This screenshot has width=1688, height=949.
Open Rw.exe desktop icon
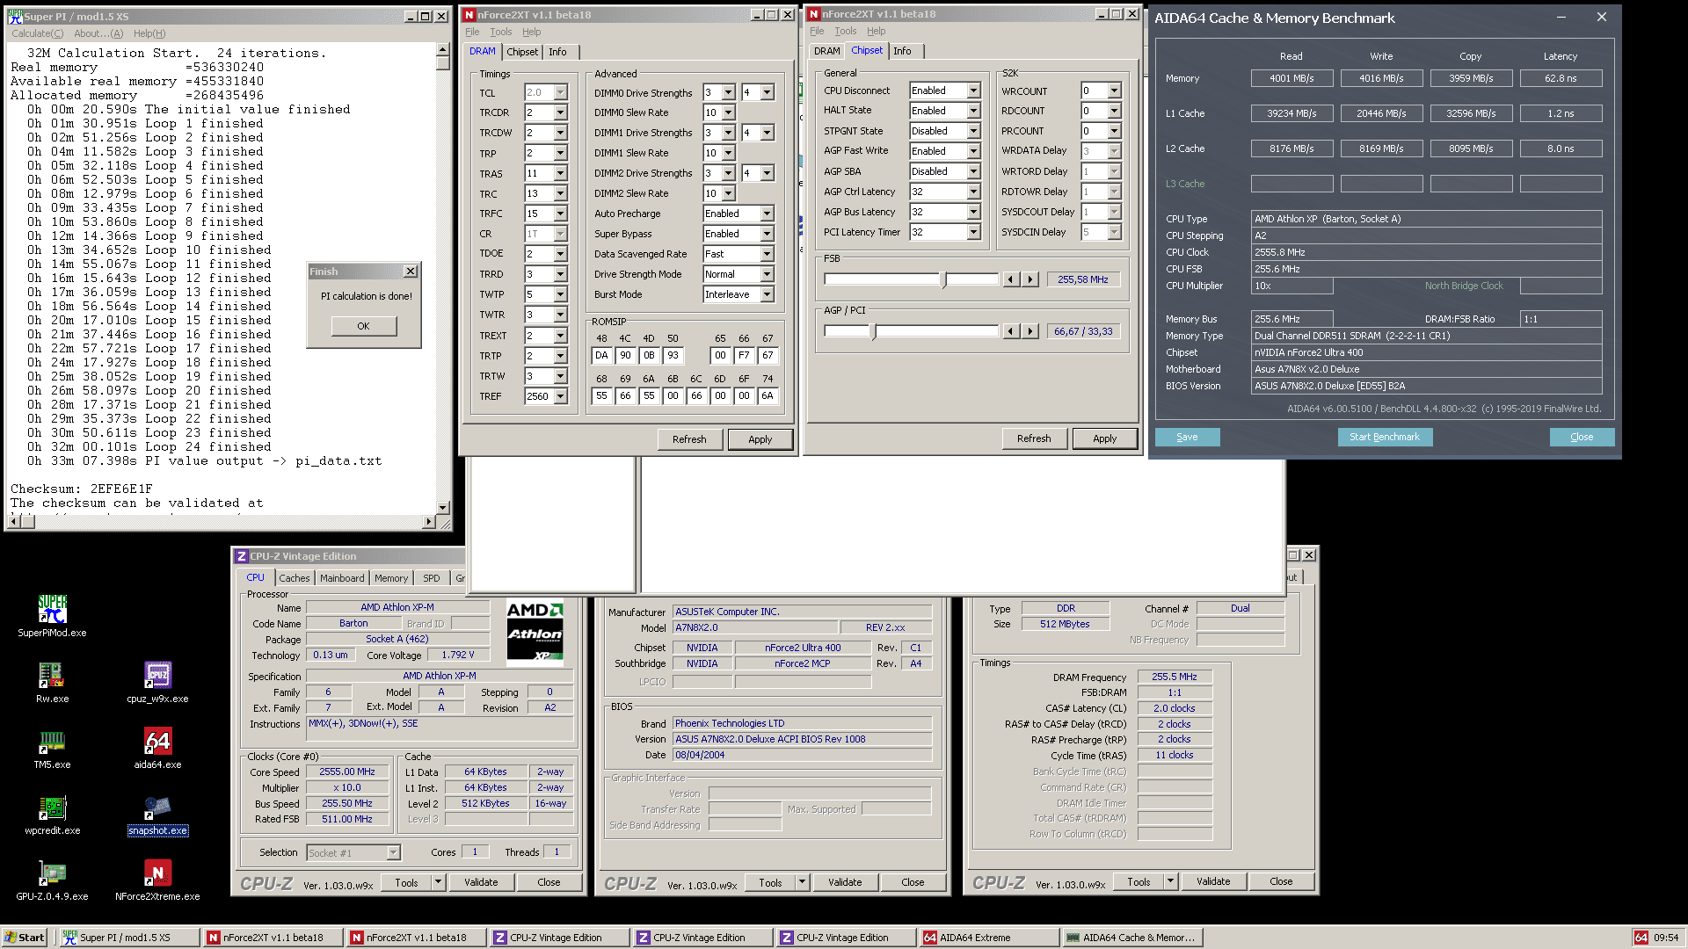(52, 682)
